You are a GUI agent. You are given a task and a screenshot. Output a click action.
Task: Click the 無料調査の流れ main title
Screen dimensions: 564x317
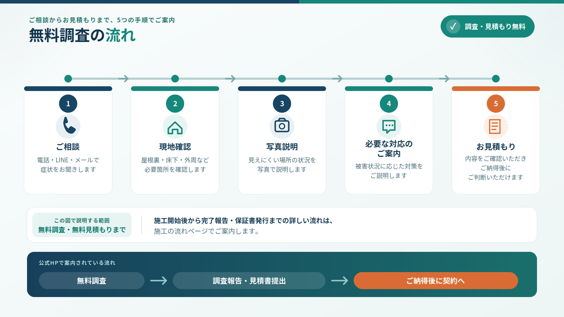tap(82, 35)
